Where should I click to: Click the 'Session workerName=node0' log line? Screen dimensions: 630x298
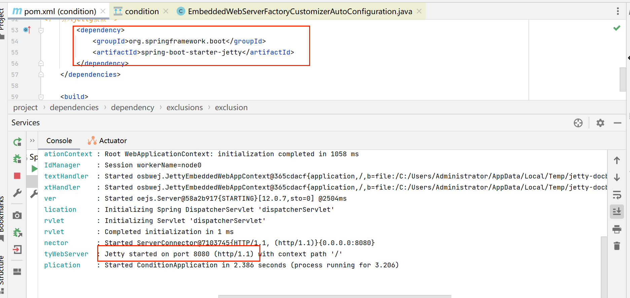153,165
